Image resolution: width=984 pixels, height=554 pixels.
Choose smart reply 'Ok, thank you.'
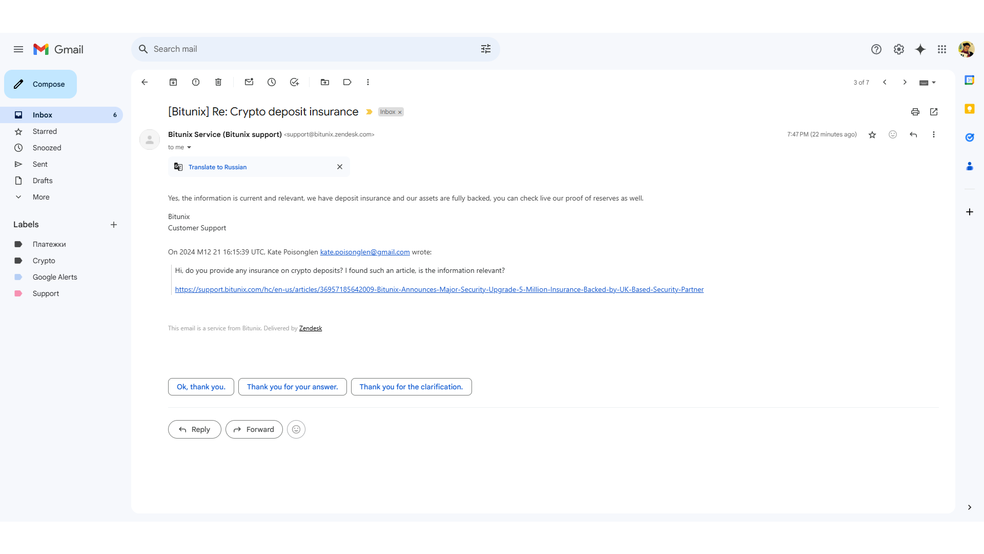201,387
